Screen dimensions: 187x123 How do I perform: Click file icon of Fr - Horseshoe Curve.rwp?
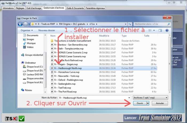click(x=52, y=72)
